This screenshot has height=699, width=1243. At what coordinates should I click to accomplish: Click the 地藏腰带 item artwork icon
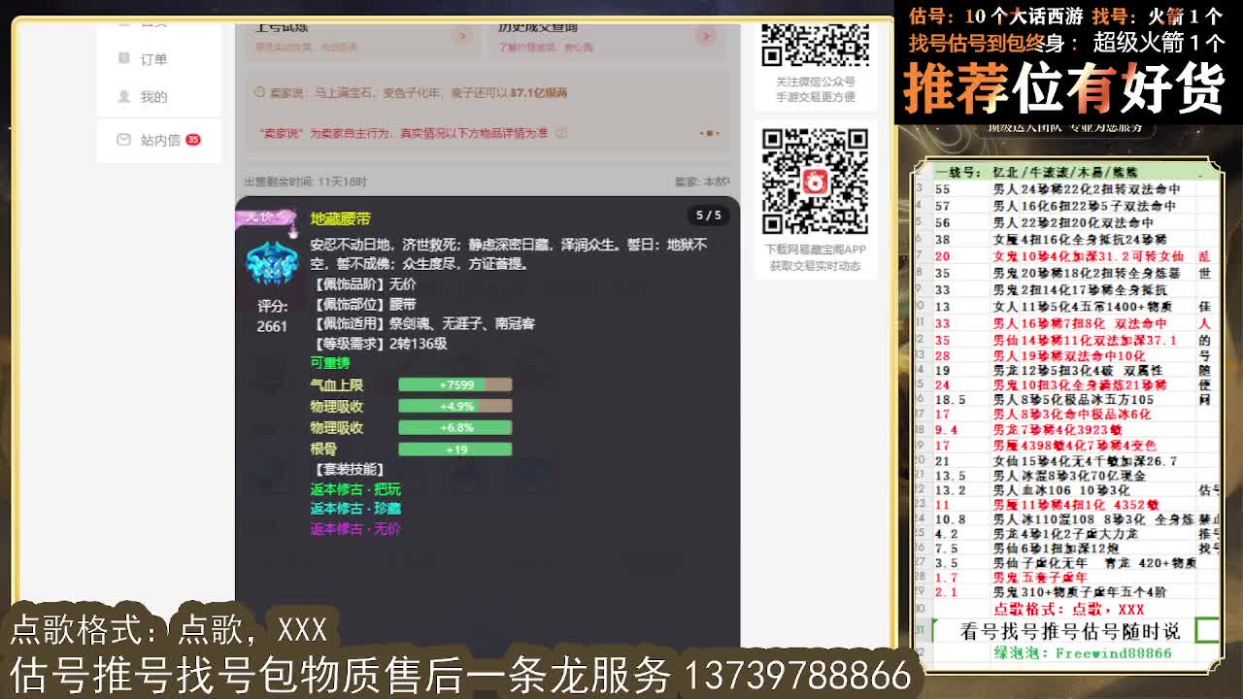(273, 261)
